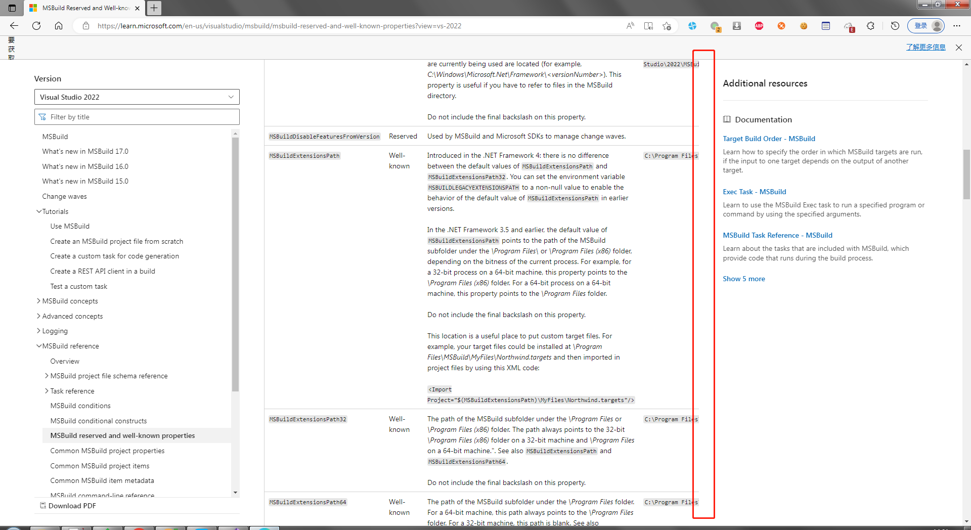Activate Read aloud in the address bar
Viewport: 971px width, 530px height.
[x=630, y=26]
